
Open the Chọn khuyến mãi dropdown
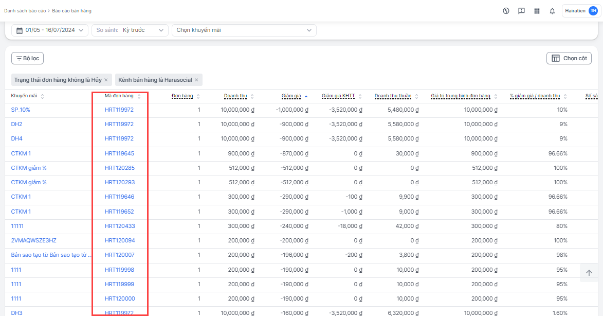pos(244,30)
